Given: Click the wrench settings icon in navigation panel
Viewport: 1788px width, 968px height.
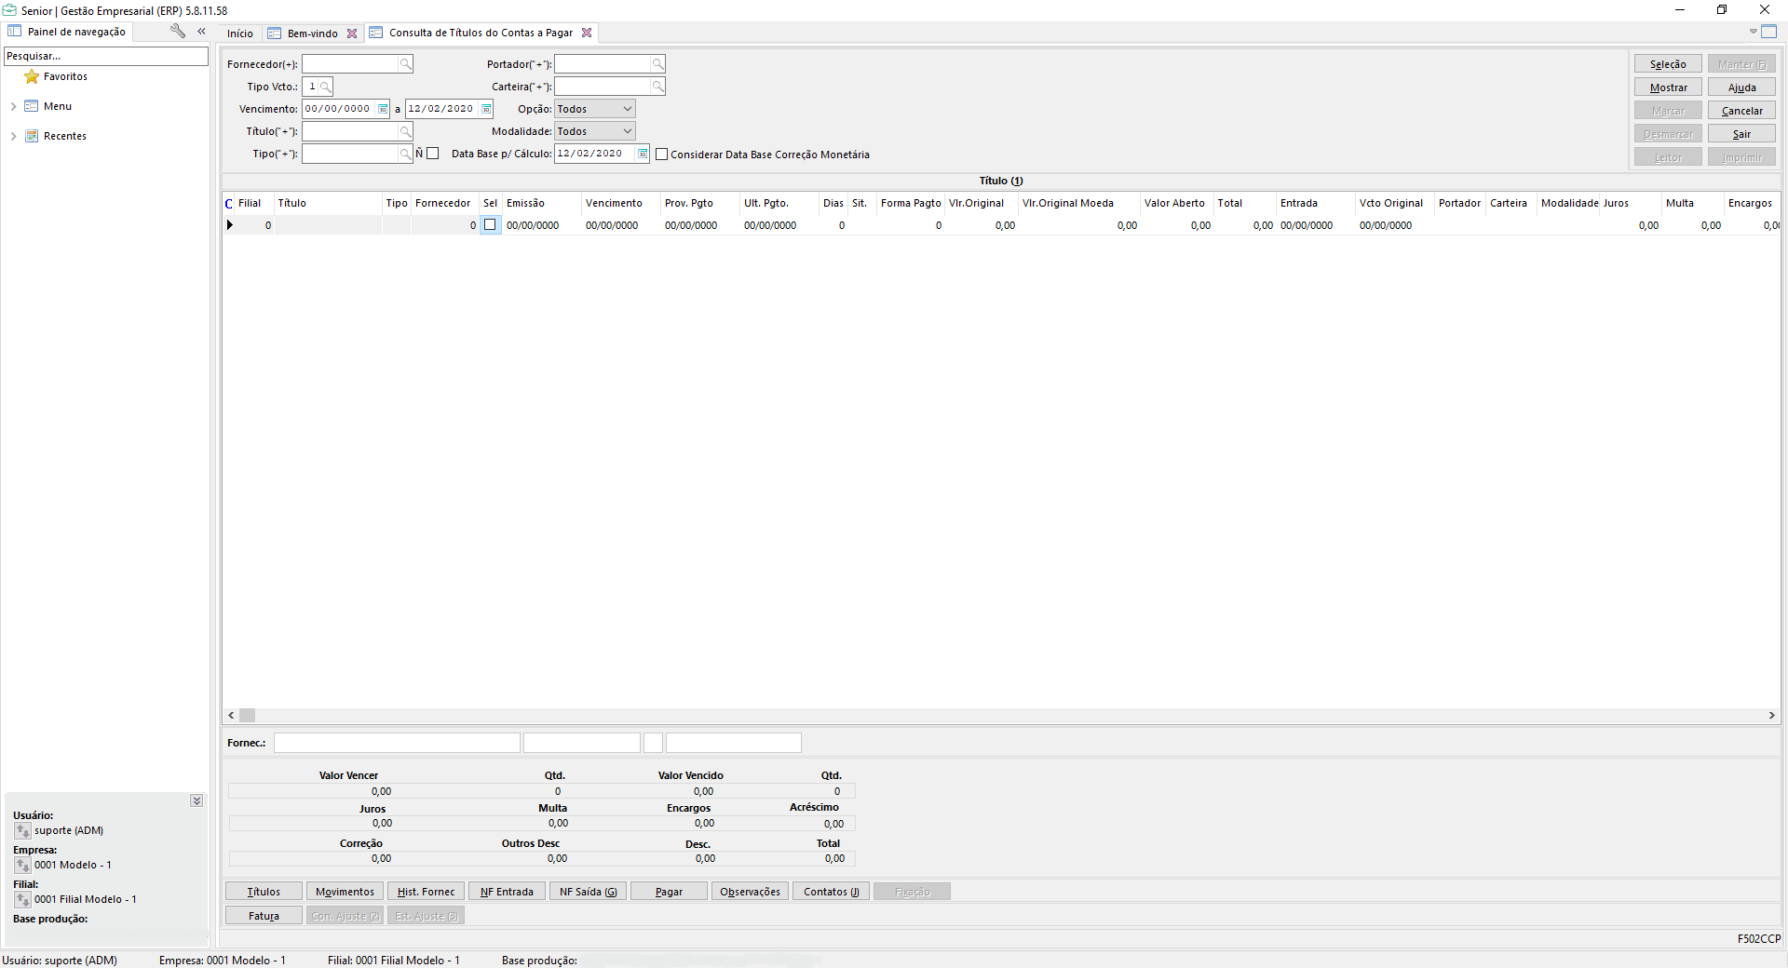Looking at the screenshot, I should 178,32.
